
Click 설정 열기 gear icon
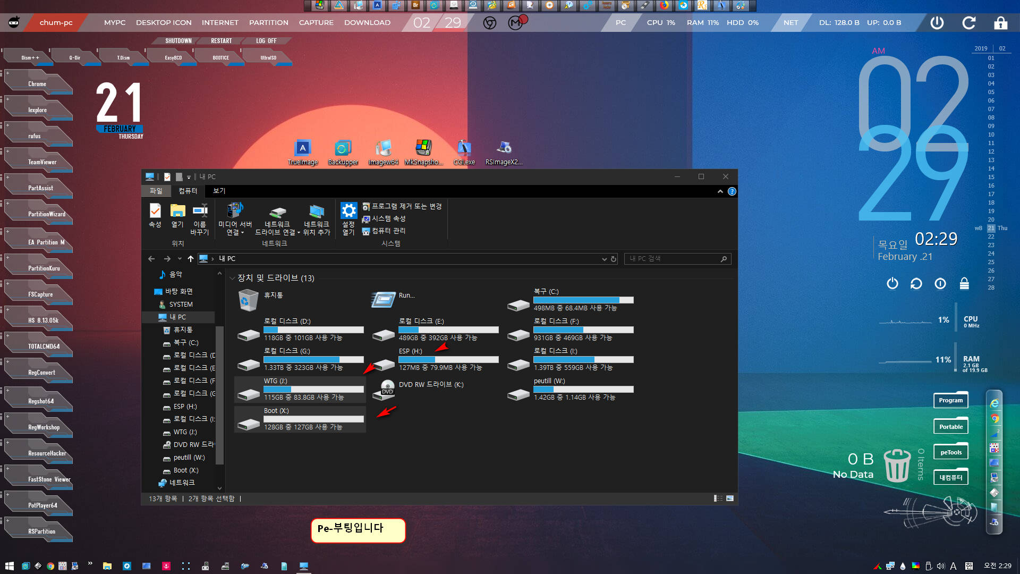coord(348,219)
